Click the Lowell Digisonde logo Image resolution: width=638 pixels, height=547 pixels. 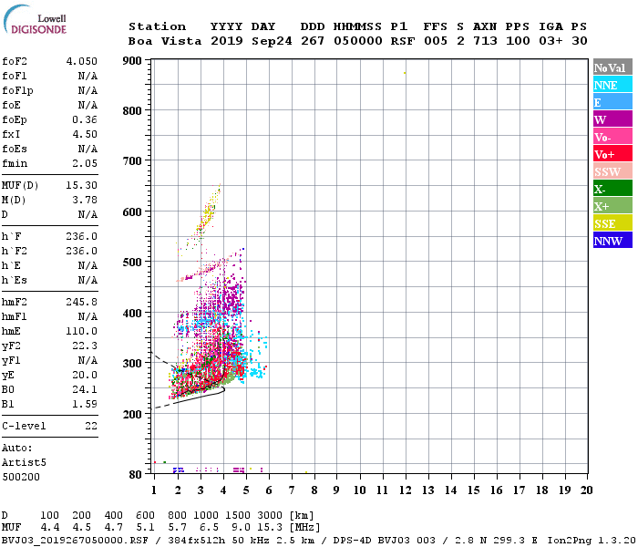coord(35,19)
